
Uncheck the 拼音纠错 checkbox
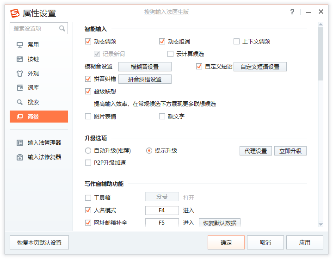coord(88,79)
